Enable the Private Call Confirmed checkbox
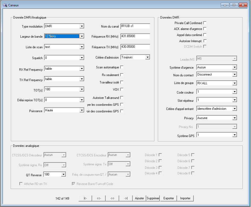This screenshot has width=251, height=207. [x=205, y=23]
